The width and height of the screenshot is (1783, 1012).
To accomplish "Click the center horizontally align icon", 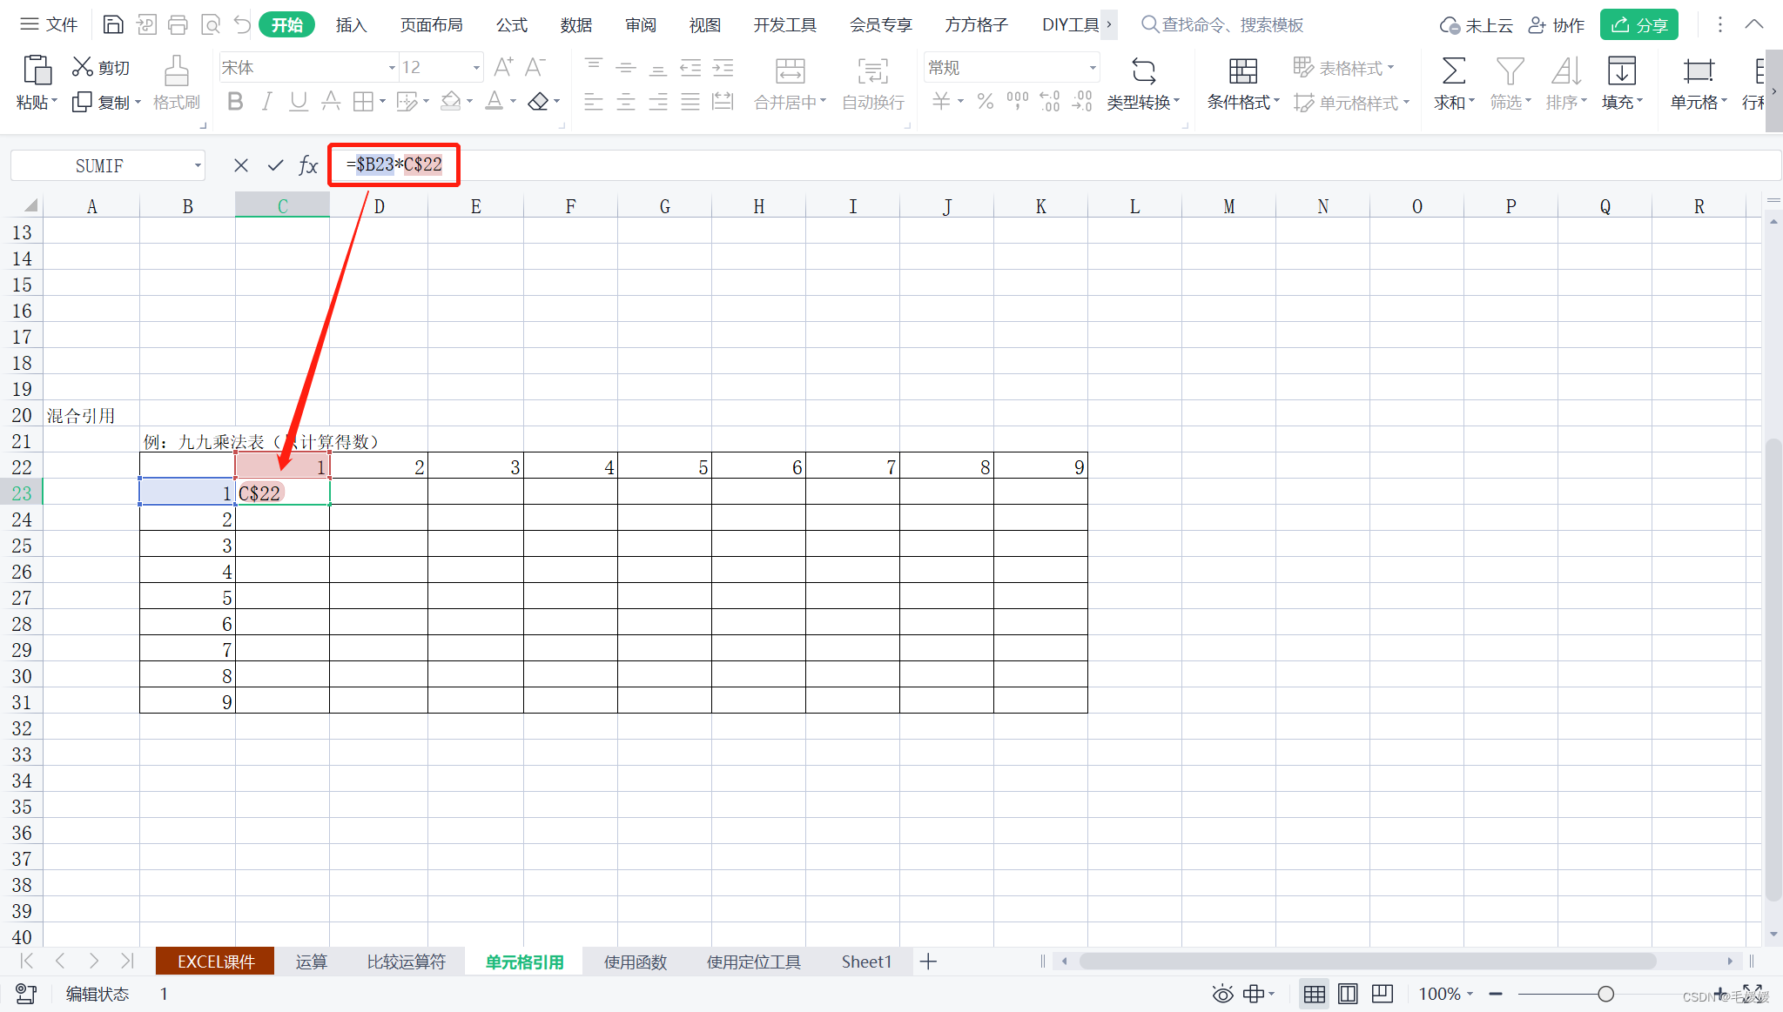I will pos(626,102).
